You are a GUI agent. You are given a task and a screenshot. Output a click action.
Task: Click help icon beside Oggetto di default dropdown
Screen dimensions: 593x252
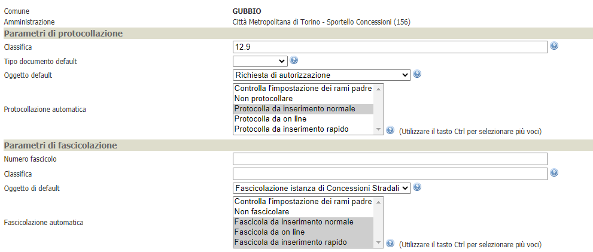coord(416,187)
